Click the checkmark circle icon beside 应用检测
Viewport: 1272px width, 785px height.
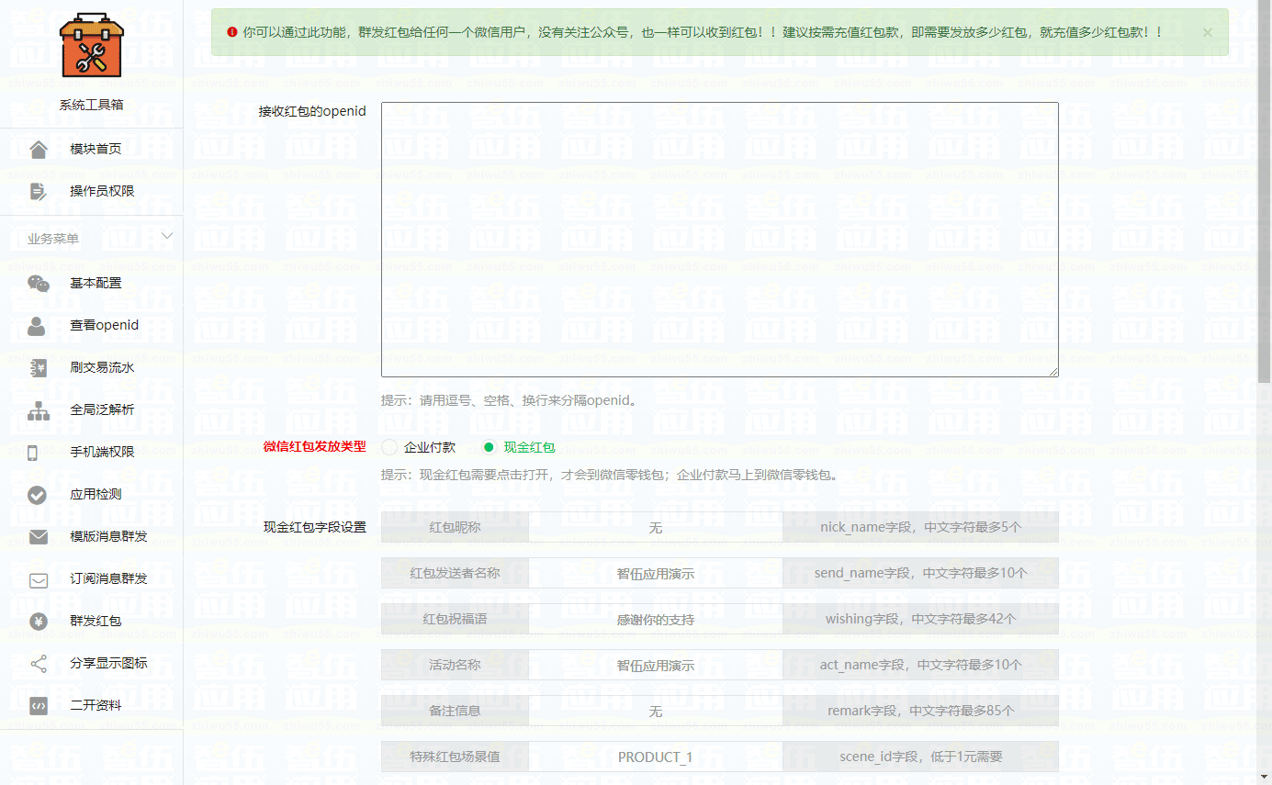tap(37, 495)
